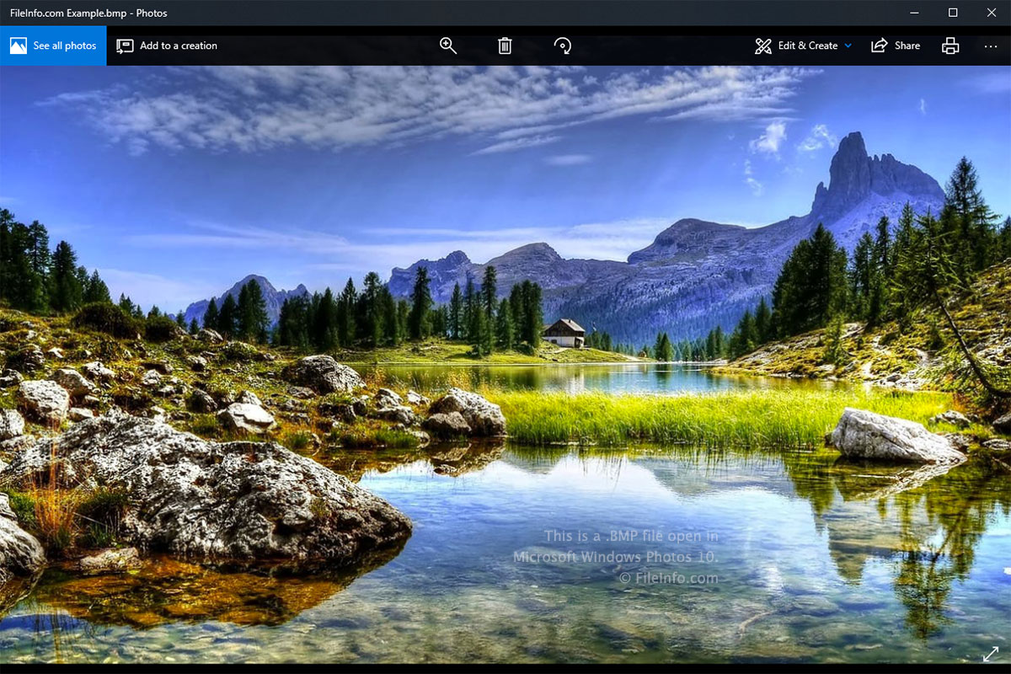Click the Share text label
This screenshot has height=674, width=1011.
[x=907, y=45]
